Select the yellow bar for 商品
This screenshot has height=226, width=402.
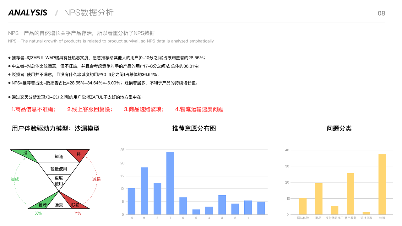pyautogui.click(x=318, y=199)
